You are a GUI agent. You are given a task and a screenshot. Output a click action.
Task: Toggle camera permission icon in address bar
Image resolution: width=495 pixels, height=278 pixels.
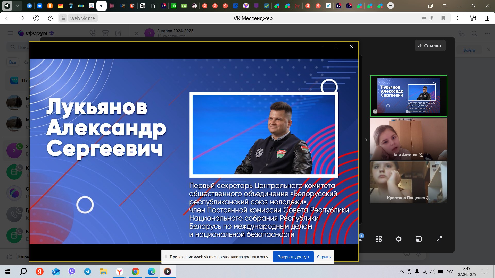424,18
